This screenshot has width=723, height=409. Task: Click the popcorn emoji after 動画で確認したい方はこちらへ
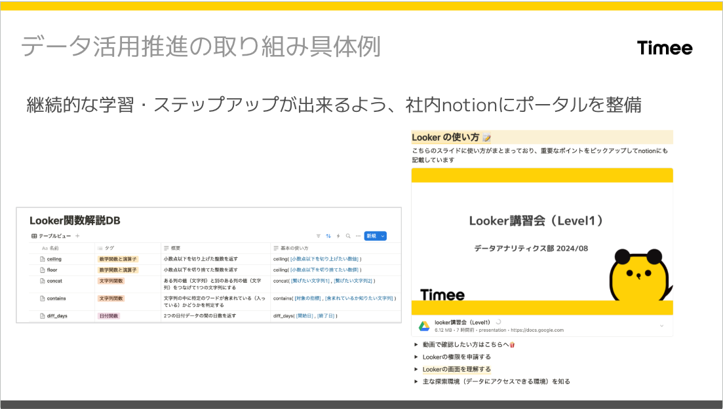point(513,344)
